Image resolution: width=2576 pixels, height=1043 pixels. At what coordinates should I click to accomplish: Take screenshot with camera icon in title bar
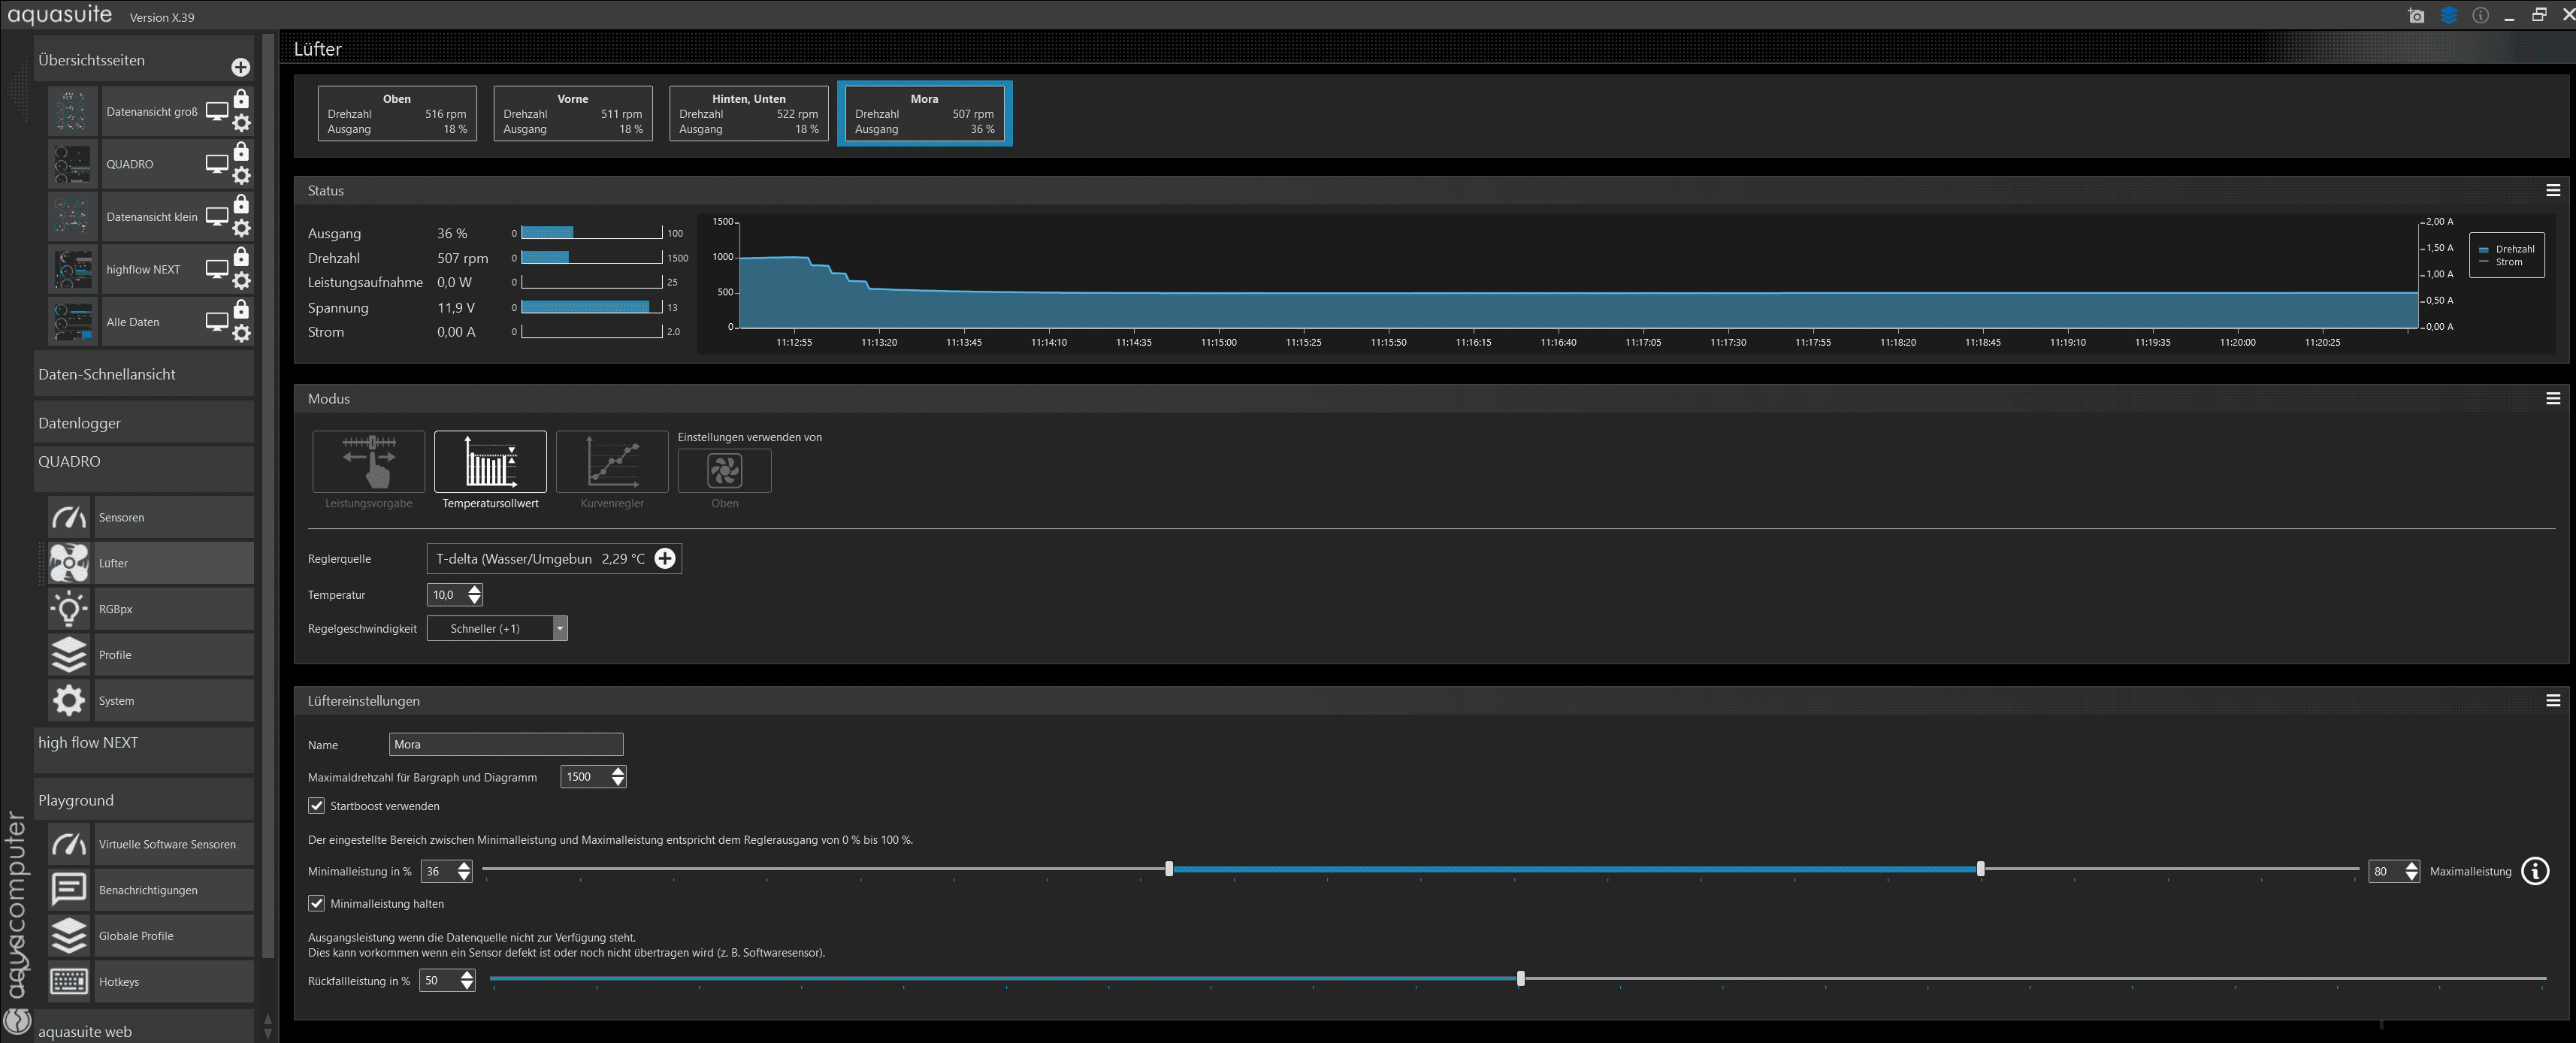(2417, 15)
